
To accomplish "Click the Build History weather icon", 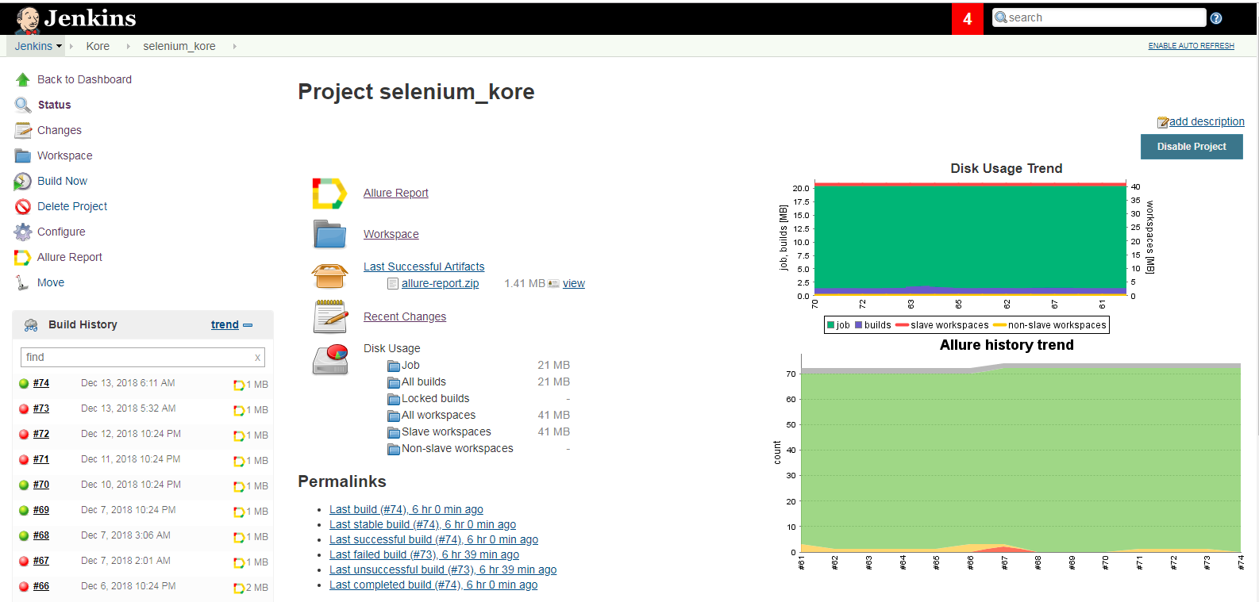I will [31, 324].
